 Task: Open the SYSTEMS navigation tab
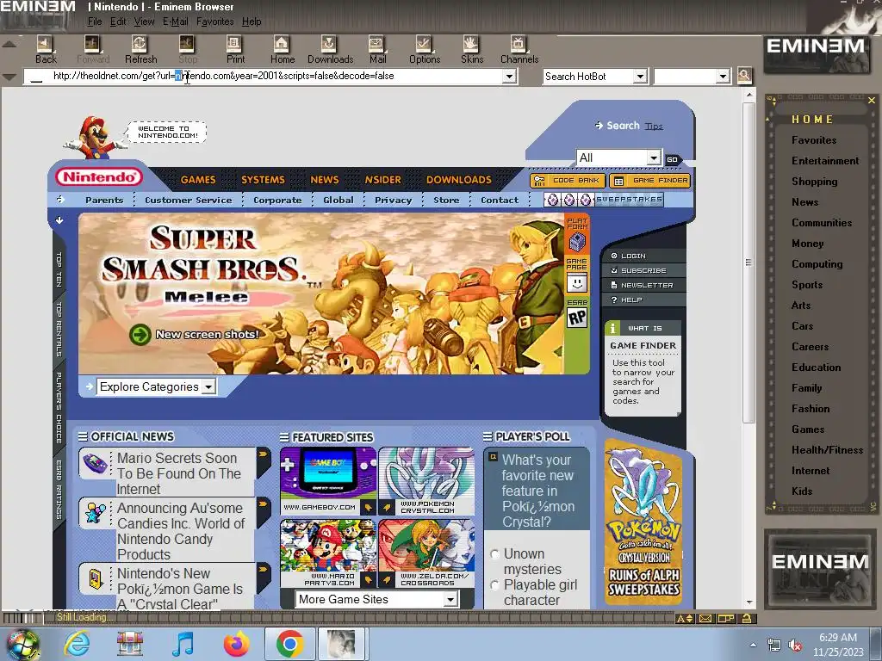(263, 180)
